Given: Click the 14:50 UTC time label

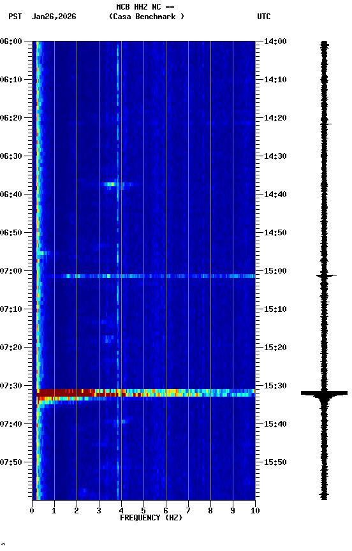Looking at the screenshot, I should [x=275, y=233].
